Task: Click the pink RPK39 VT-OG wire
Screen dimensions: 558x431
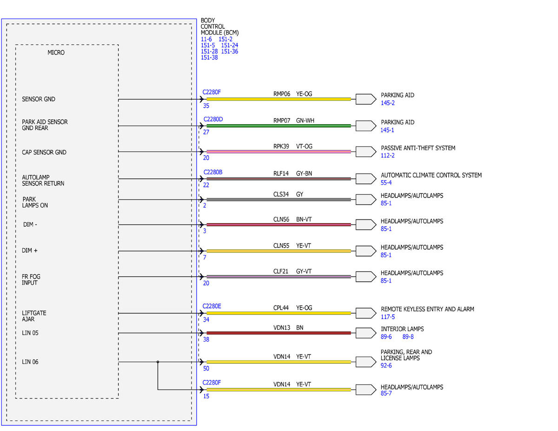Action: click(279, 152)
